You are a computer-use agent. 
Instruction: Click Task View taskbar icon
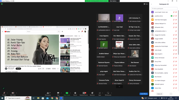point(34,98)
